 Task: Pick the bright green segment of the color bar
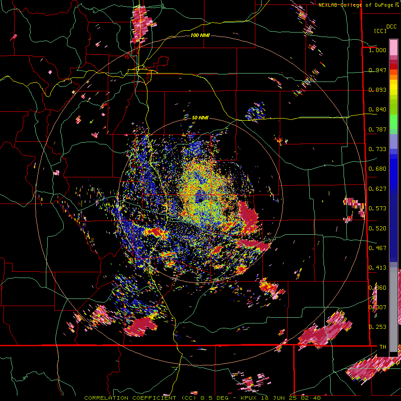(x=393, y=122)
